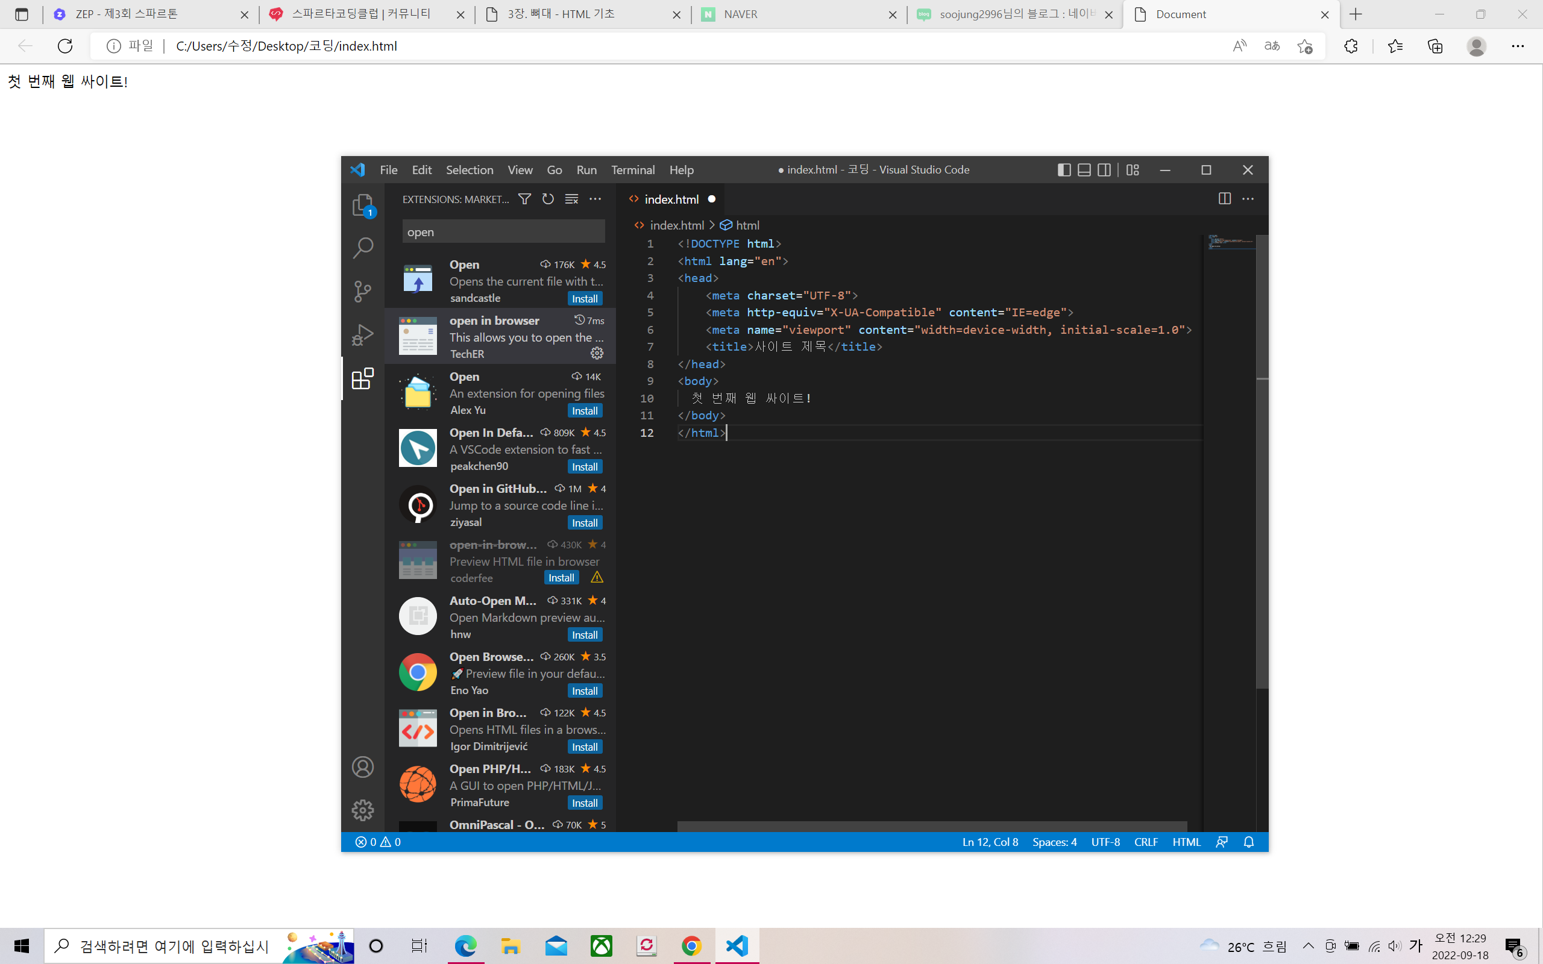Install Open Browser Preview by Eno Yao

click(x=584, y=691)
